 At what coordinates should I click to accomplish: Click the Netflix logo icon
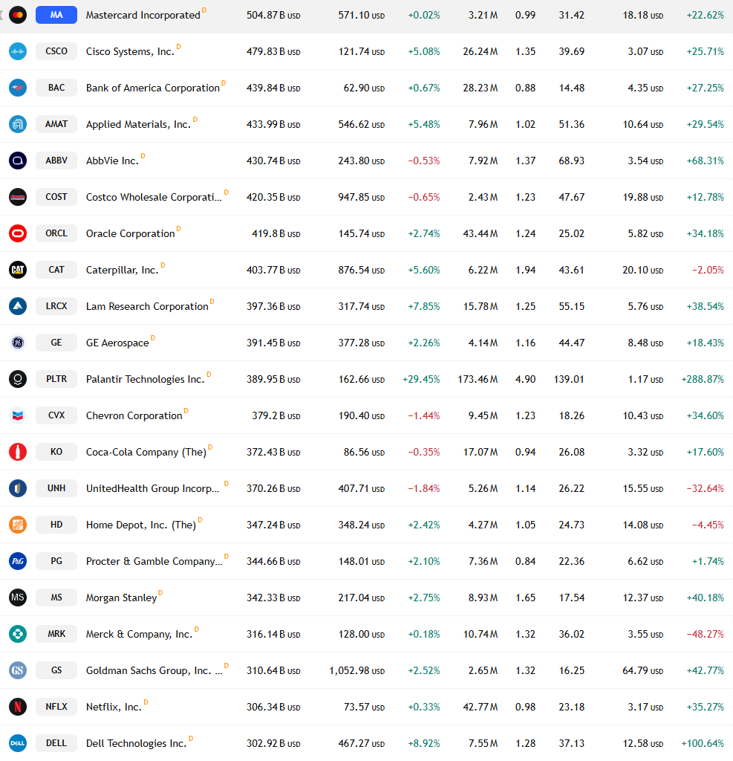[18, 707]
